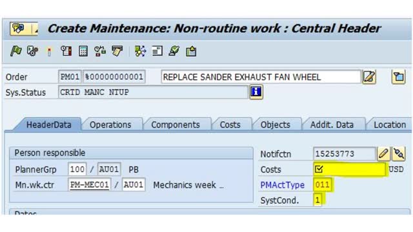Image resolution: width=413 pixels, height=232 pixels.
Task: Click the Sys.Status field CRTD MANC NTUP
Action: pos(153,92)
